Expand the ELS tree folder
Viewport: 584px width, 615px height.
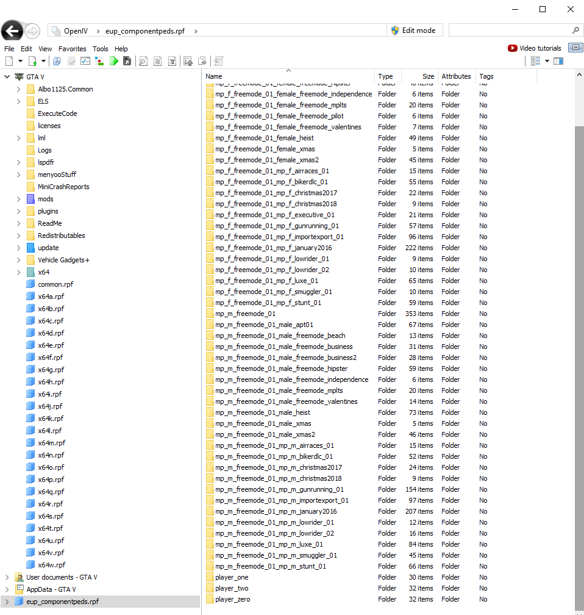coord(18,101)
